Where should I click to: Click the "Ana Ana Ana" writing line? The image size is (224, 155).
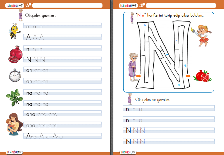[62, 136]
